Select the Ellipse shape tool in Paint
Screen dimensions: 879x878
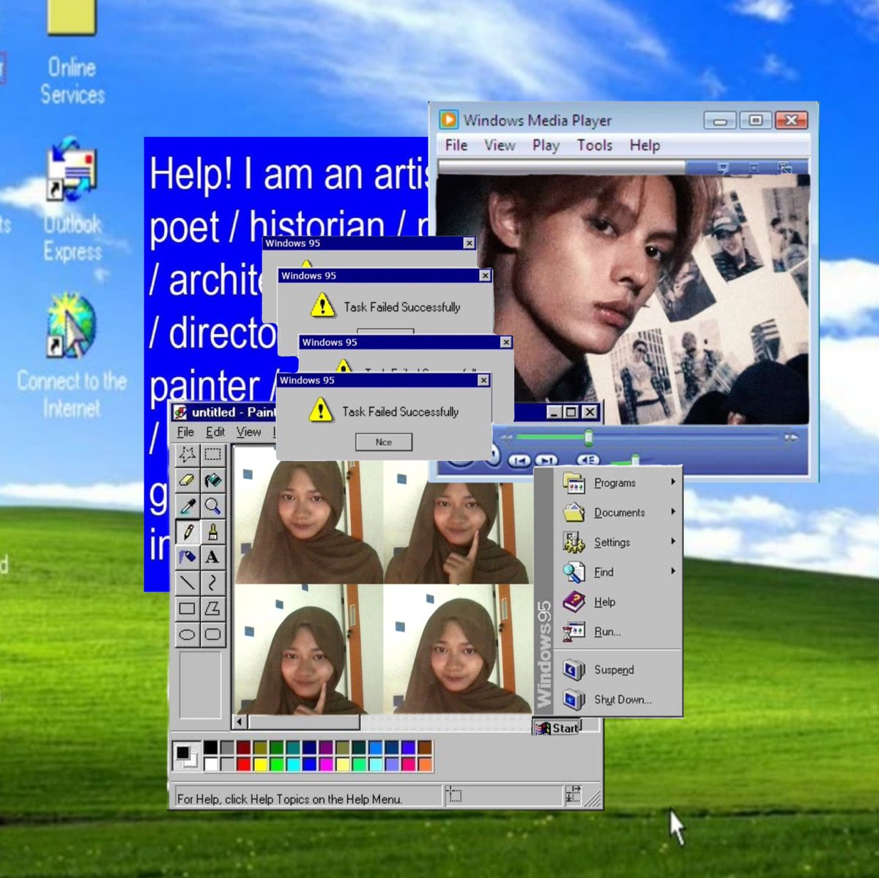[x=188, y=634]
